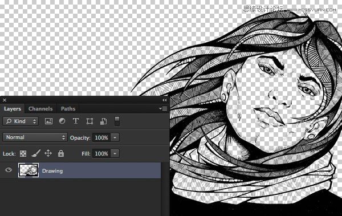Select the Layers tab
The width and height of the screenshot is (342, 216).
(13, 109)
